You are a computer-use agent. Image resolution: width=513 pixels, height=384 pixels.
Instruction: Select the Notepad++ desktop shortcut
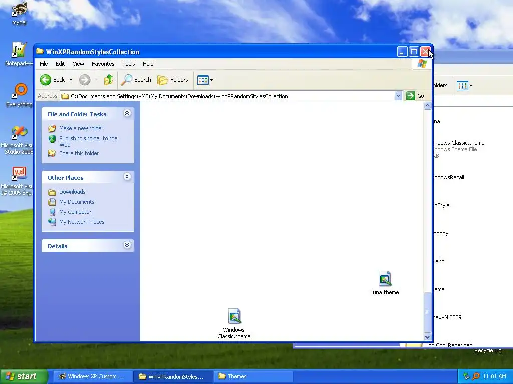point(19,54)
